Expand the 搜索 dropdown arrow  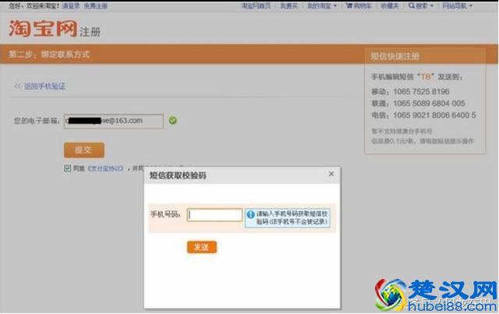click(432, 5)
